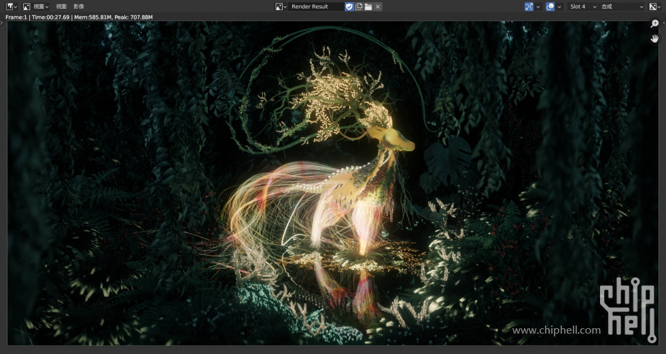
Task: Click the pan hand gizmo
Action: [654, 39]
